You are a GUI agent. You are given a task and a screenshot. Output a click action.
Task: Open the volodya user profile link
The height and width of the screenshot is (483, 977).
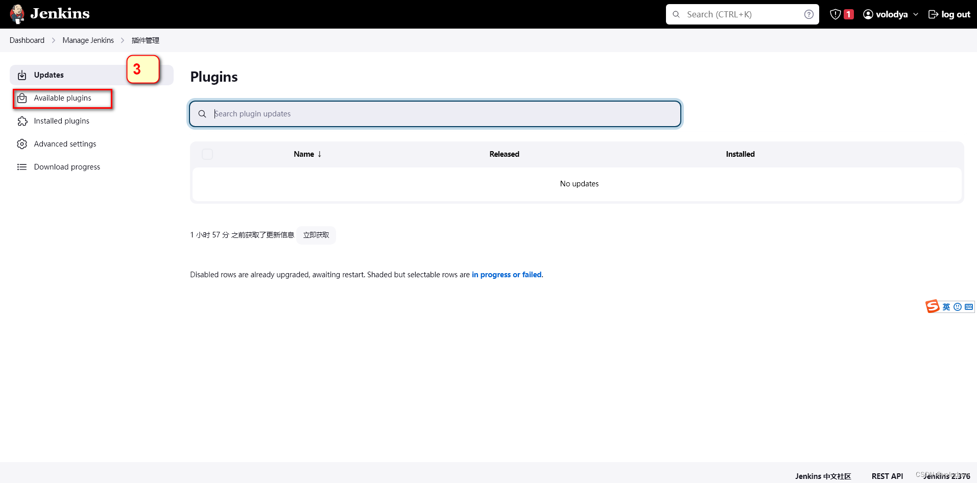coord(892,14)
